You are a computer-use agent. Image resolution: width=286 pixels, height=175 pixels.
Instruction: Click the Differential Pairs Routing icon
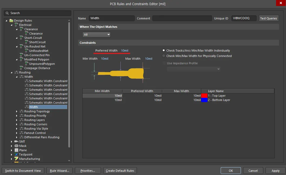22,137
